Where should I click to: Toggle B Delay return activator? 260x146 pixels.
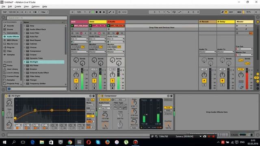(222, 81)
